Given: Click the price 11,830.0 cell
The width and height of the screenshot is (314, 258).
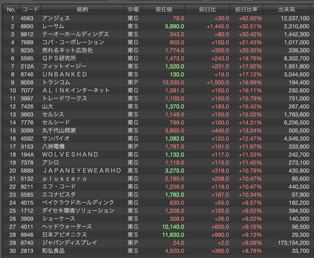Looking at the screenshot, I should click(x=173, y=235).
